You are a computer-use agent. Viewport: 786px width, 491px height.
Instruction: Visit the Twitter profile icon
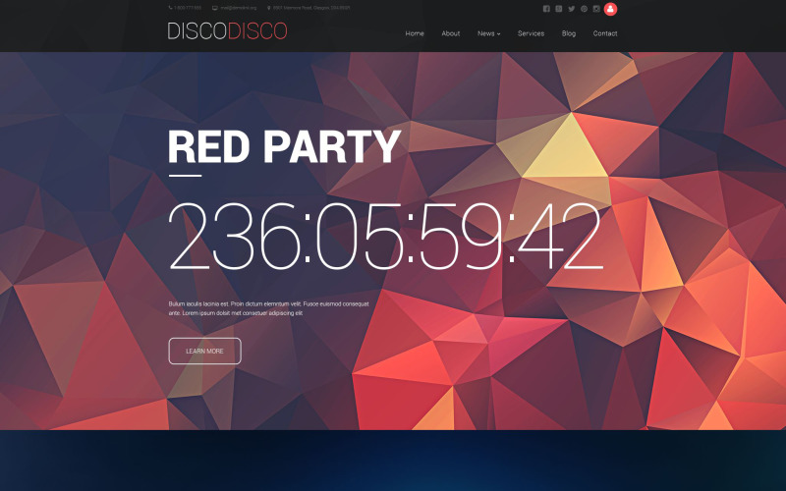tap(571, 9)
